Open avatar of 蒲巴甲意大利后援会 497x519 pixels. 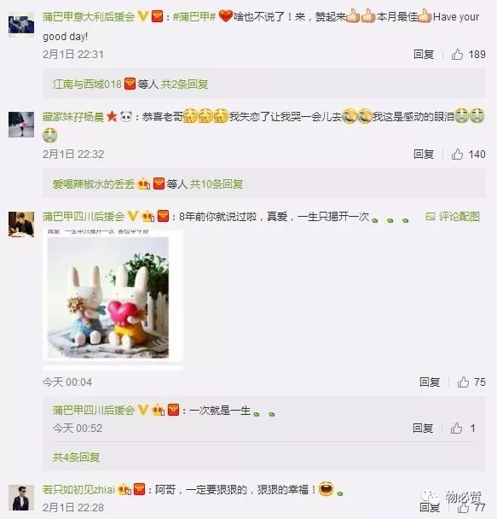pyautogui.click(x=21, y=25)
